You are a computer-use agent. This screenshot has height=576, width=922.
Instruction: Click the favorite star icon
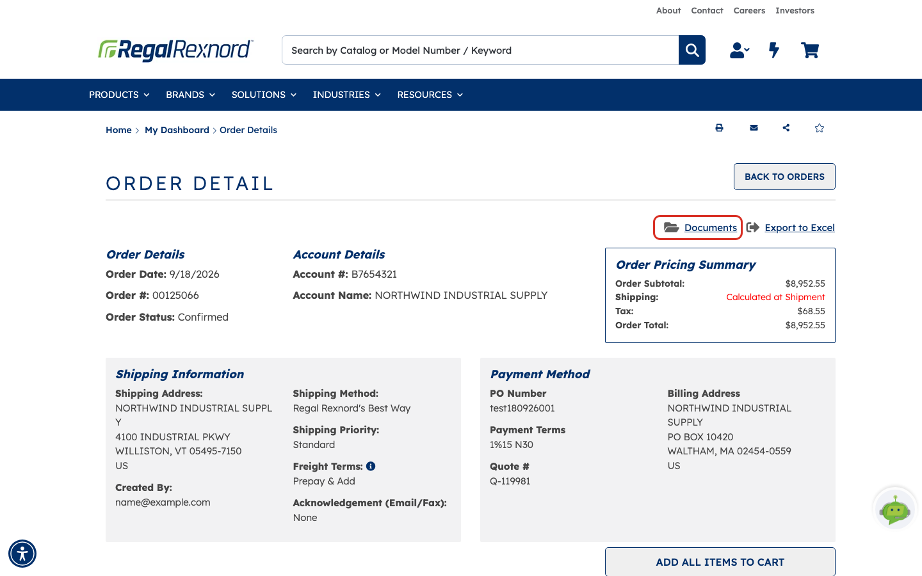[820, 128]
